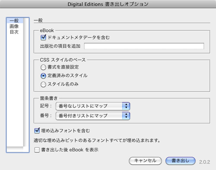Open the 画像 options page
This screenshot has height=170, width=216.
click(x=14, y=26)
